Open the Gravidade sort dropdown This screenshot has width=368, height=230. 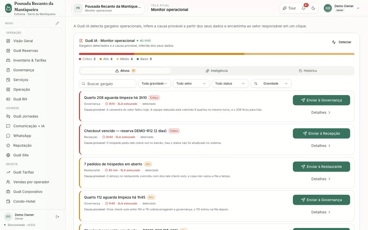tap(271, 84)
